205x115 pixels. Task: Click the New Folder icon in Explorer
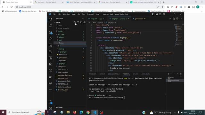tap(78, 22)
